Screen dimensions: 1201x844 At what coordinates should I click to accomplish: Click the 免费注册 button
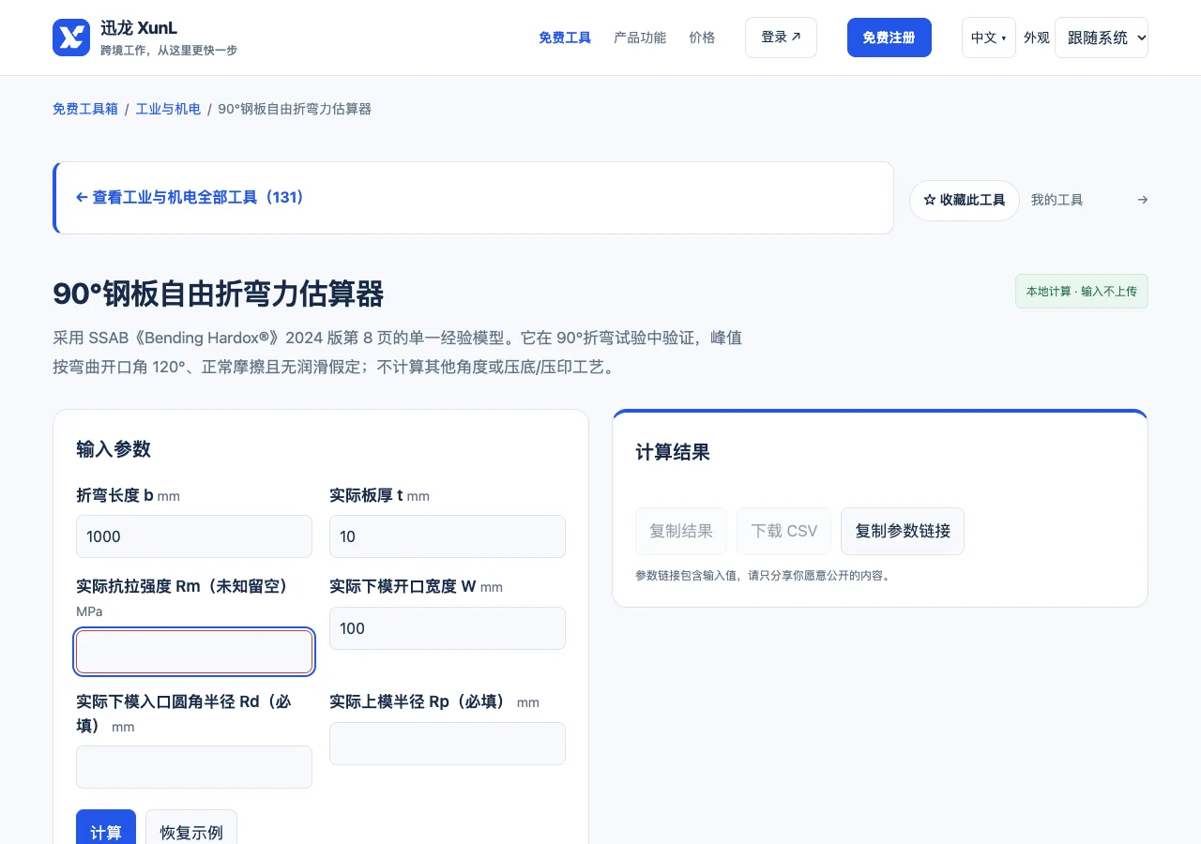pyautogui.click(x=889, y=38)
